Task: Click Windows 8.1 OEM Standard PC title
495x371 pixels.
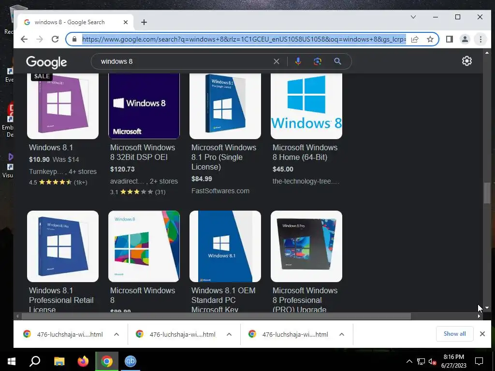Action: pyautogui.click(x=223, y=300)
